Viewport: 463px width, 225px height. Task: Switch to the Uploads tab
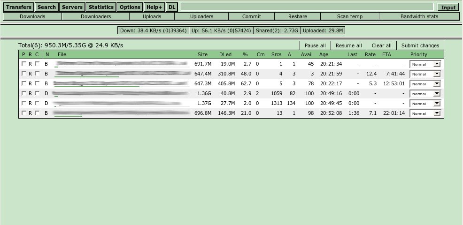152,16
